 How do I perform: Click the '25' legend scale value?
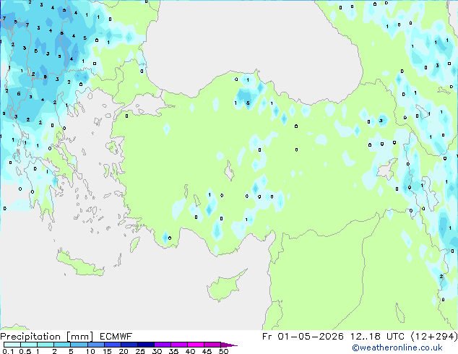140,351
